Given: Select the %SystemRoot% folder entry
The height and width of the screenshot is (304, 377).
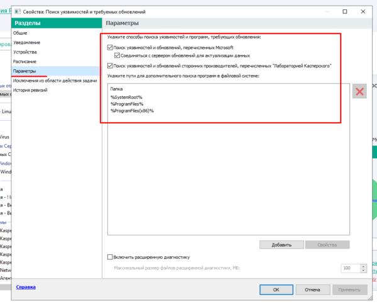Looking at the screenshot, I should point(126,98).
